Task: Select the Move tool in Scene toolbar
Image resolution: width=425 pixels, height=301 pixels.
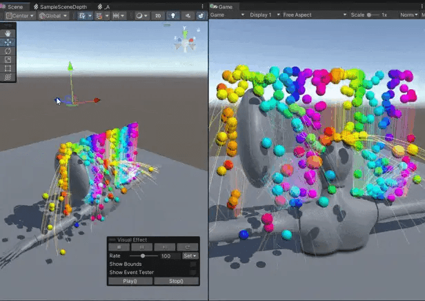Action: (8, 41)
